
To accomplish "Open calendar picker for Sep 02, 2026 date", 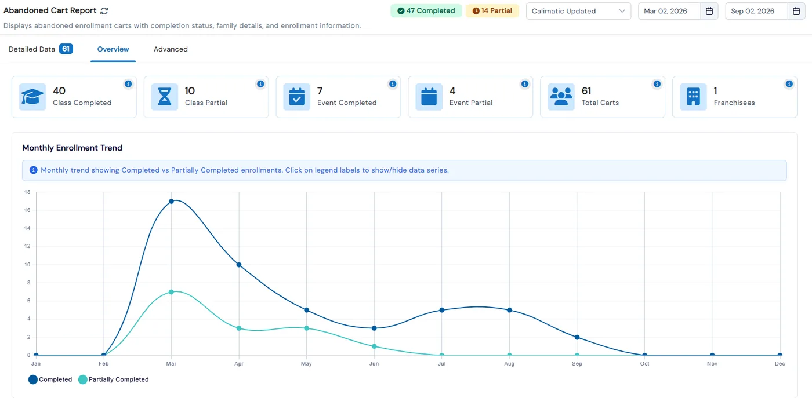I will coord(796,11).
